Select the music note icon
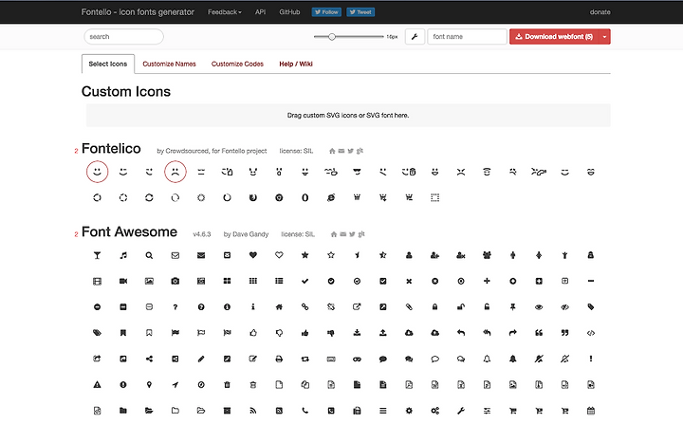This screenshot has height=424, width=683. pyautogui.click(x=123, y=255)
